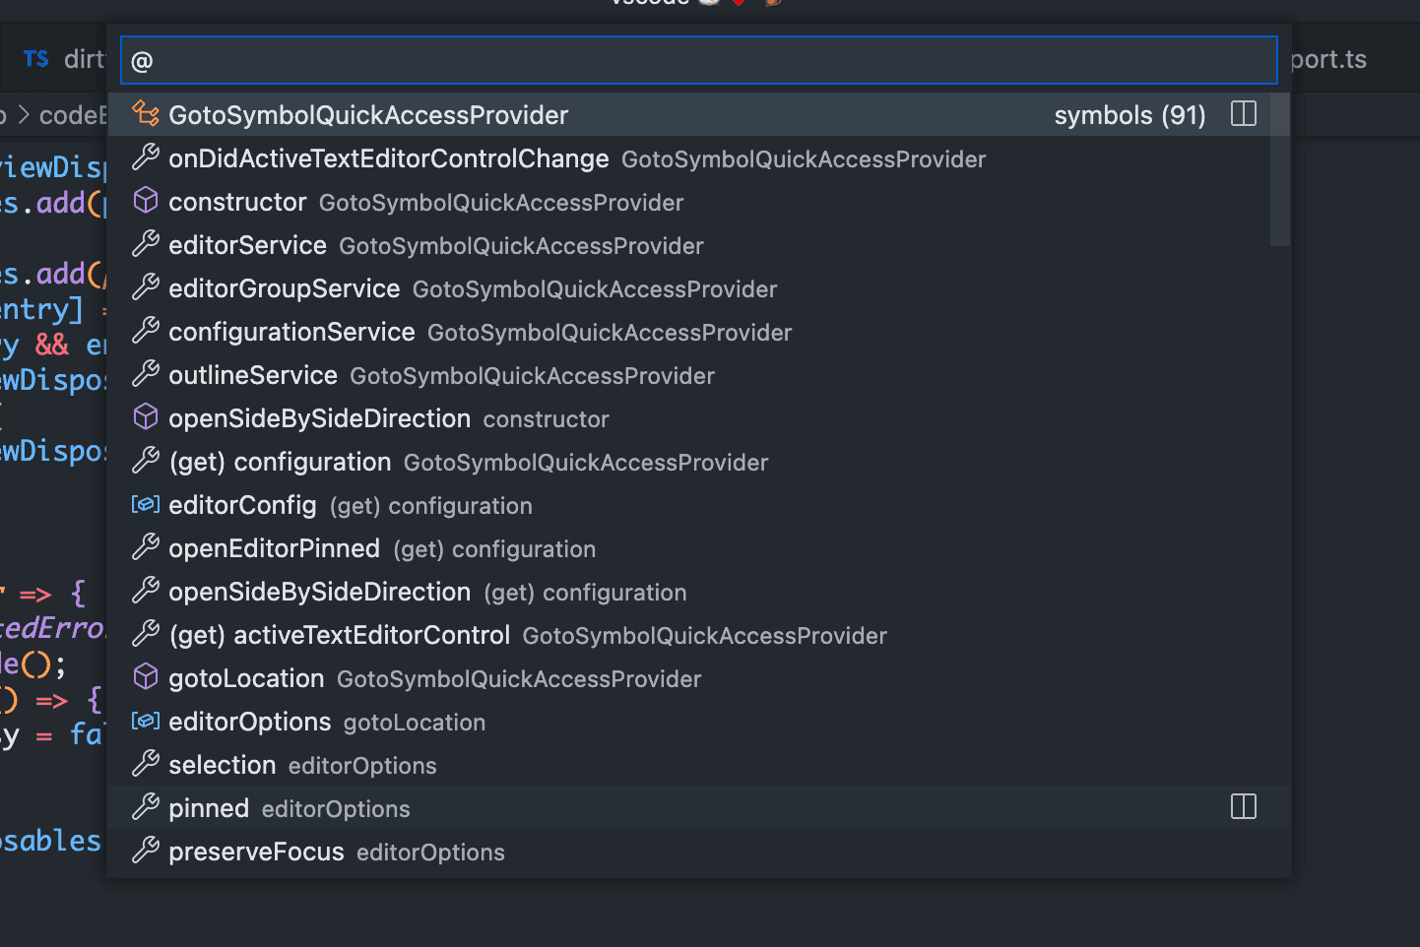Click the cube icon beside constructor
1420x947 pixels.
[x=146, y=201]
